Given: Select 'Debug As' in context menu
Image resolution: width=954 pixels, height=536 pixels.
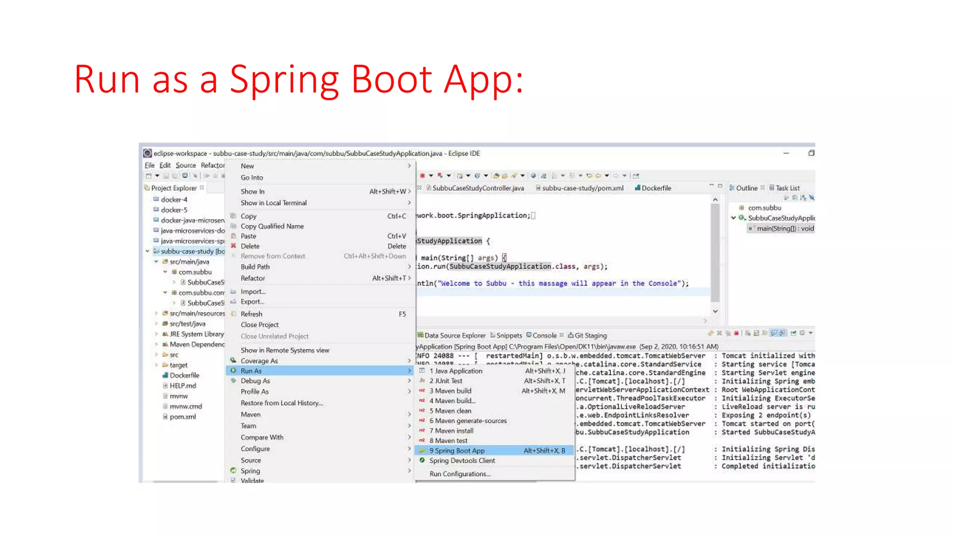Looking at the screenshot, I should tap(320, 381).
